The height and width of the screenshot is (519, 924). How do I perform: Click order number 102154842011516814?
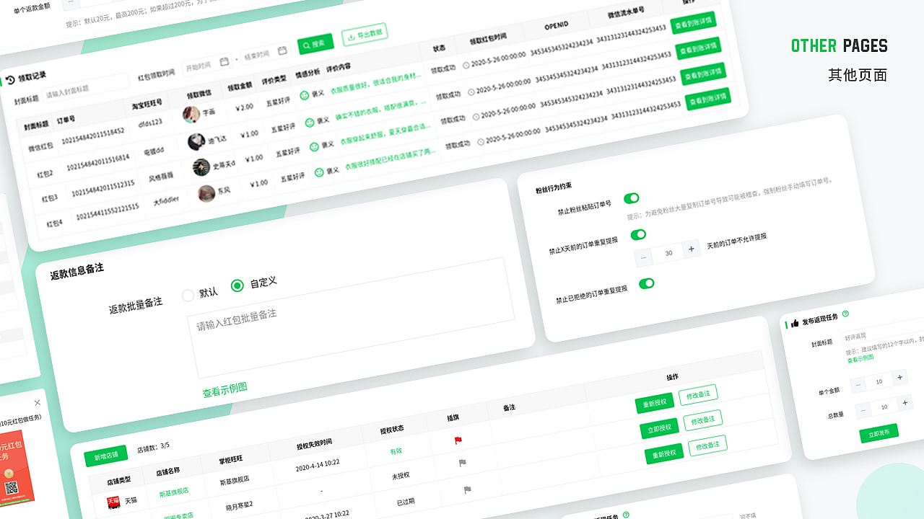click(98, 162)
